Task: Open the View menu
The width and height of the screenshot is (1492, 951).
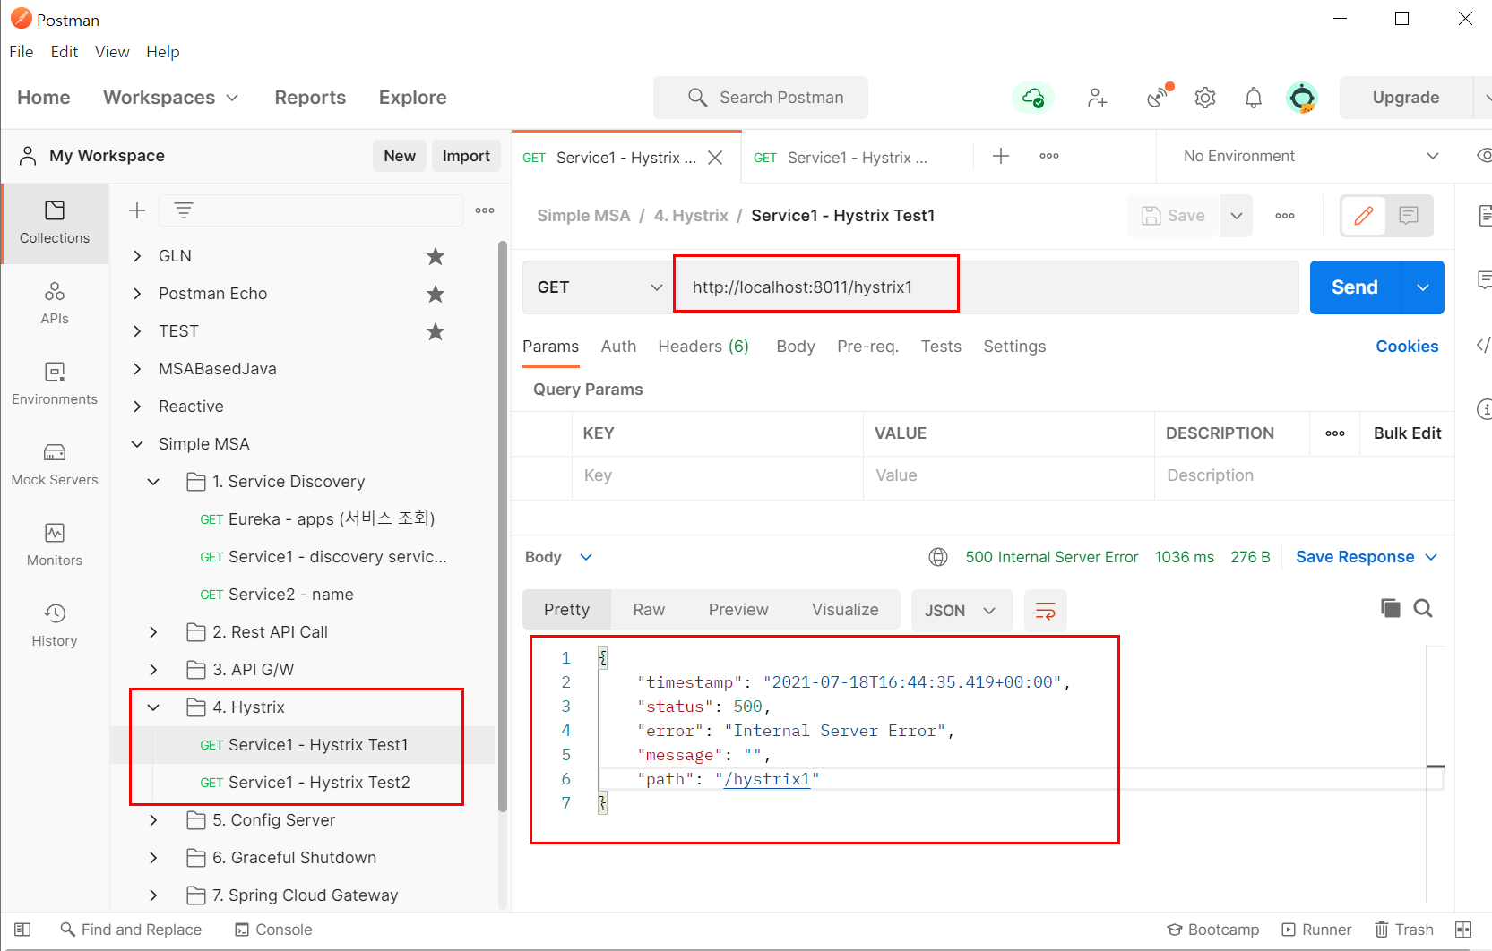Action: 112,52
